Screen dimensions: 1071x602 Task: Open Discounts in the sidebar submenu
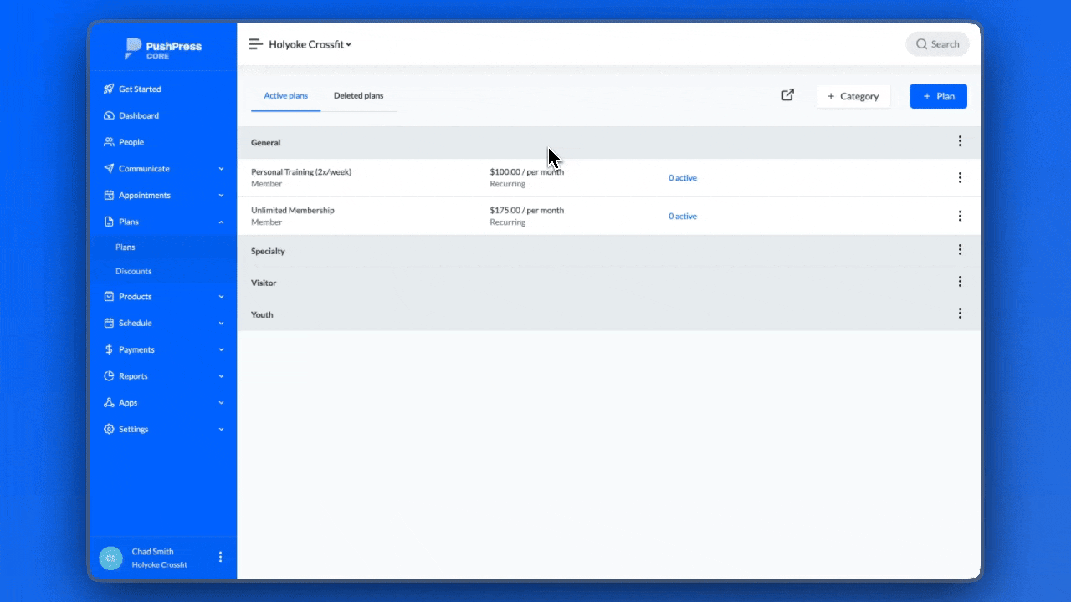[x=134, y=272]
